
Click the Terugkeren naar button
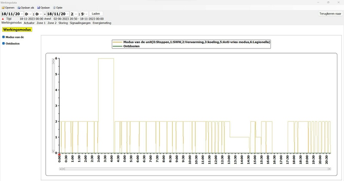pyautogui.click(x=330, y=14)
